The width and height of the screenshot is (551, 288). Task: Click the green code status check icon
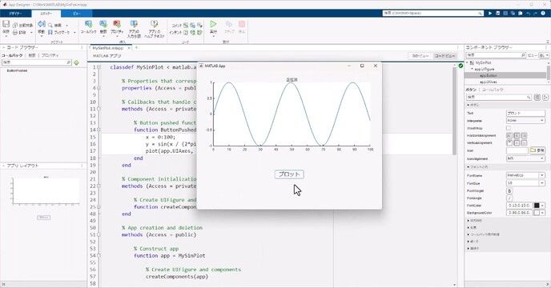[x=461, y=66]
